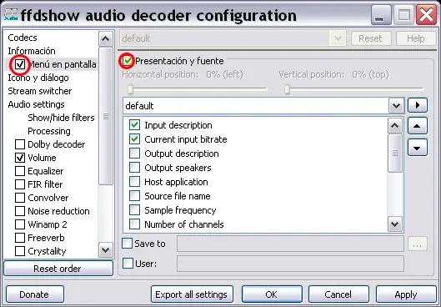Enable the Winamp 2 checkbox
Screen dimensions: 441x307
pos(20,224)
